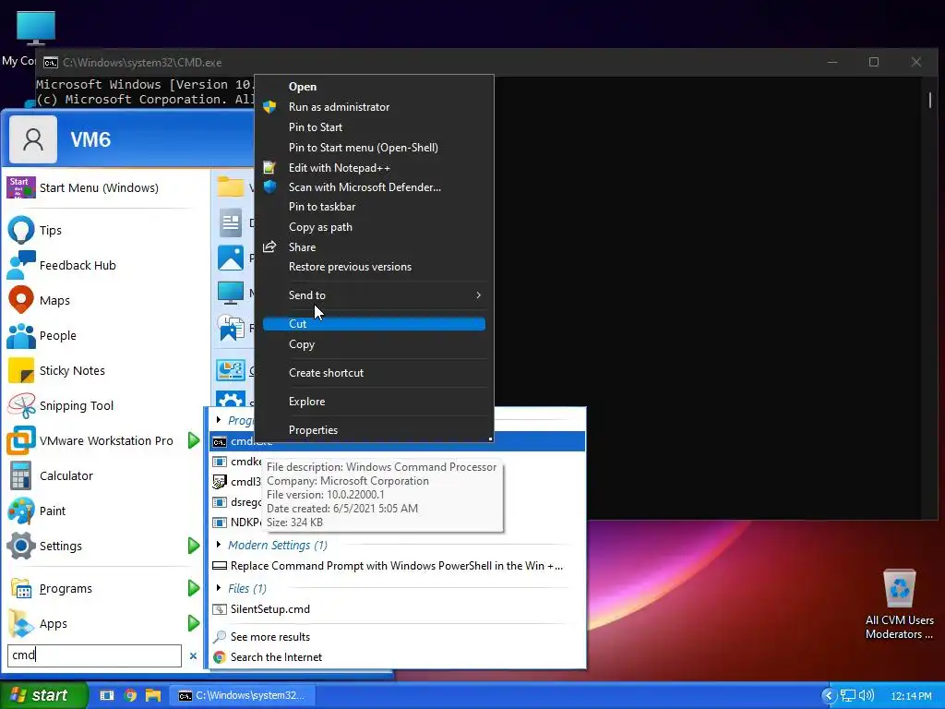Click the Chrome icon beside Search the Internet
Viewport: 945px width, 709px height.
click(x=220, y=657)
